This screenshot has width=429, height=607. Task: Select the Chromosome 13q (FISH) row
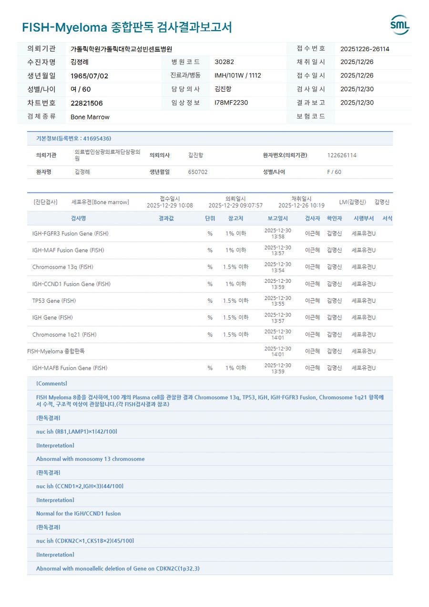click(210, 267)
